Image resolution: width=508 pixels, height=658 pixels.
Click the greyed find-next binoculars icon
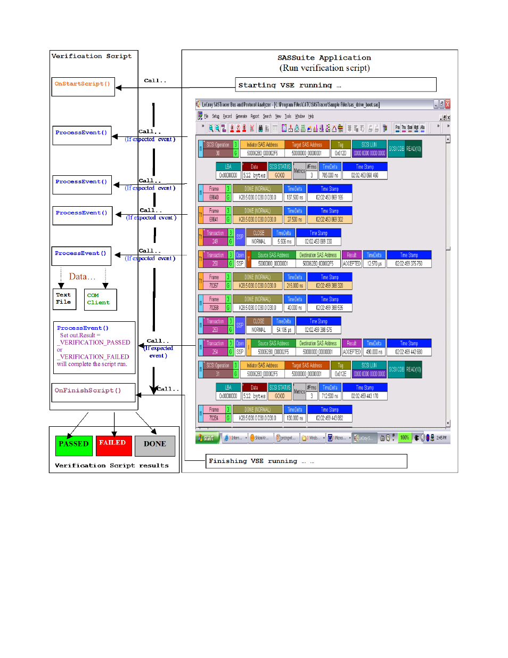pos(267,128)
